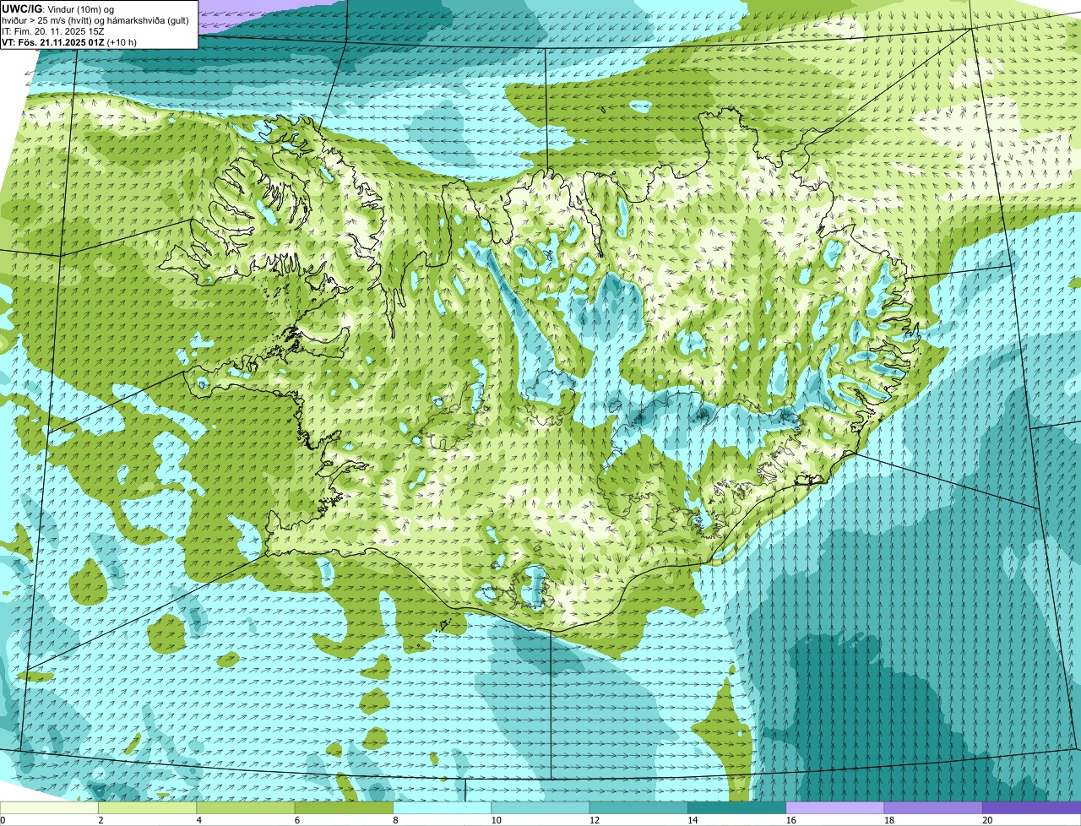Click the legend tick label "14"
Image resolution: width=1081 pixels, height=826 pixels.
coord(692,820)
